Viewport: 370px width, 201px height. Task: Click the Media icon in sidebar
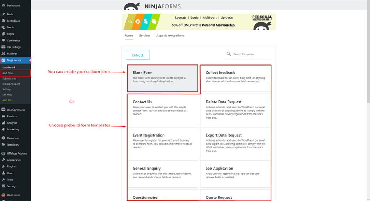3,27
